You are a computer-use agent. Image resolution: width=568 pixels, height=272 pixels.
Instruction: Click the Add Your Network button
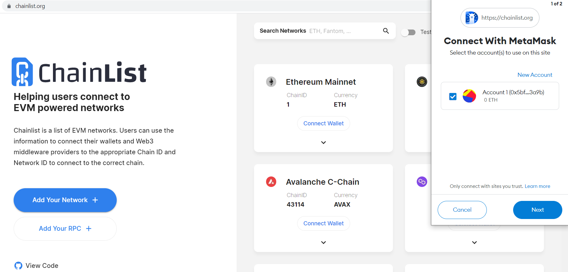pos(65,200)
